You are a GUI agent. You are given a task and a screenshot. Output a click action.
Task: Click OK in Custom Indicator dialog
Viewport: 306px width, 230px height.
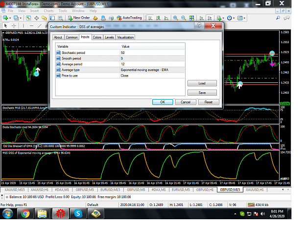(163, 102)
